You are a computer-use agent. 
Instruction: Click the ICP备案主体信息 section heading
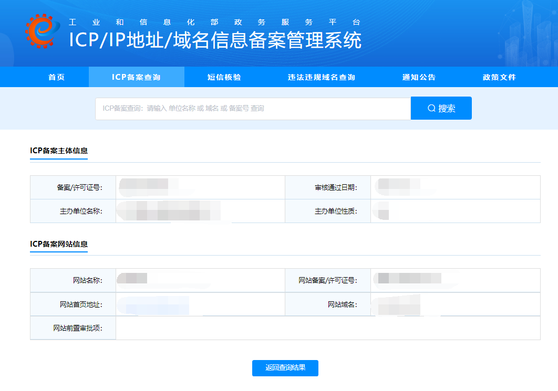point(59,151)
